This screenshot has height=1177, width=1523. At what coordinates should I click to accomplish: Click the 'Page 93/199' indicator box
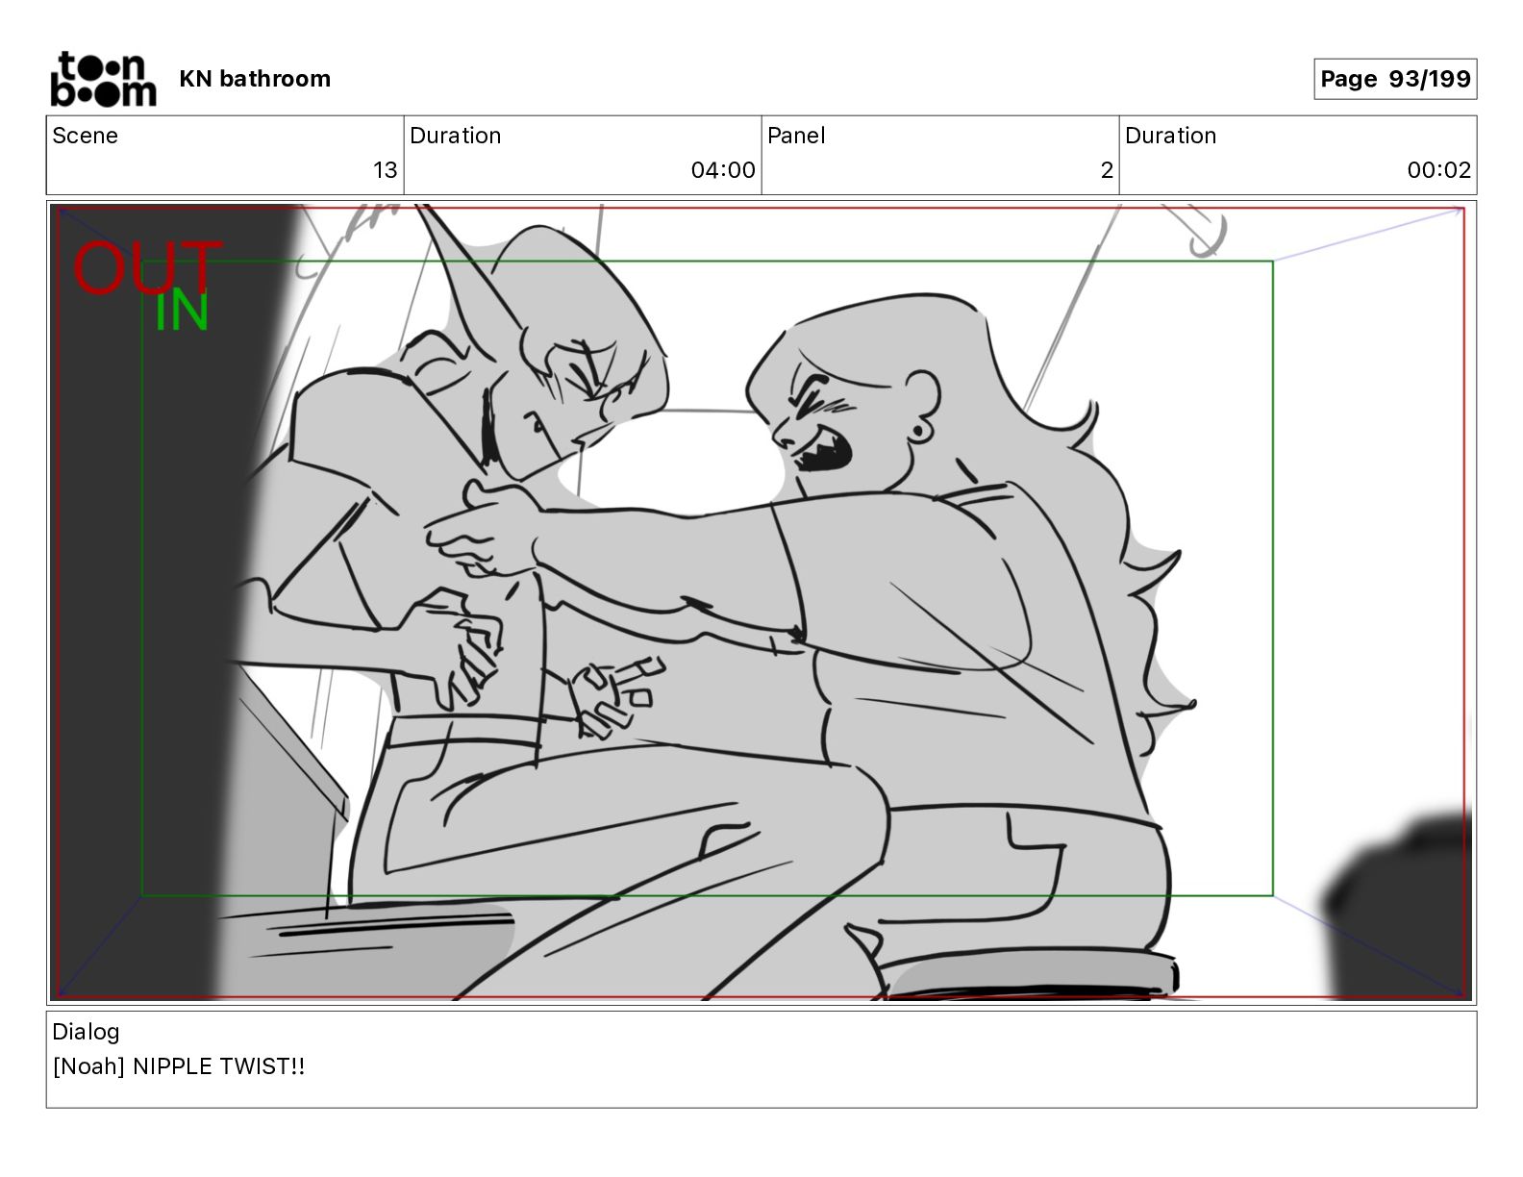point(1395,79)
